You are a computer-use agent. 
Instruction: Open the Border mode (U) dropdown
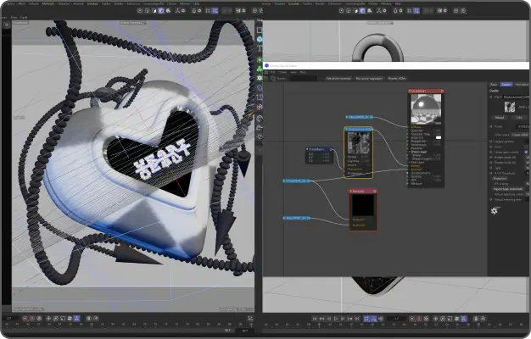point(528,158)
